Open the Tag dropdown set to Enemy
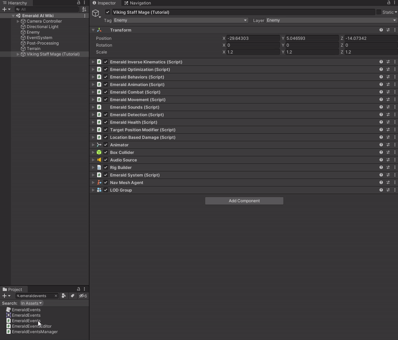 (x=180, y=20)
